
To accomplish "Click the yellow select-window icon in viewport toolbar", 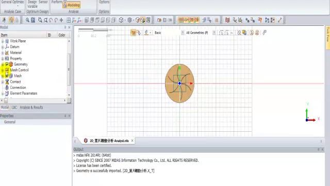I will pyautogui.click(x=244, y=33).
